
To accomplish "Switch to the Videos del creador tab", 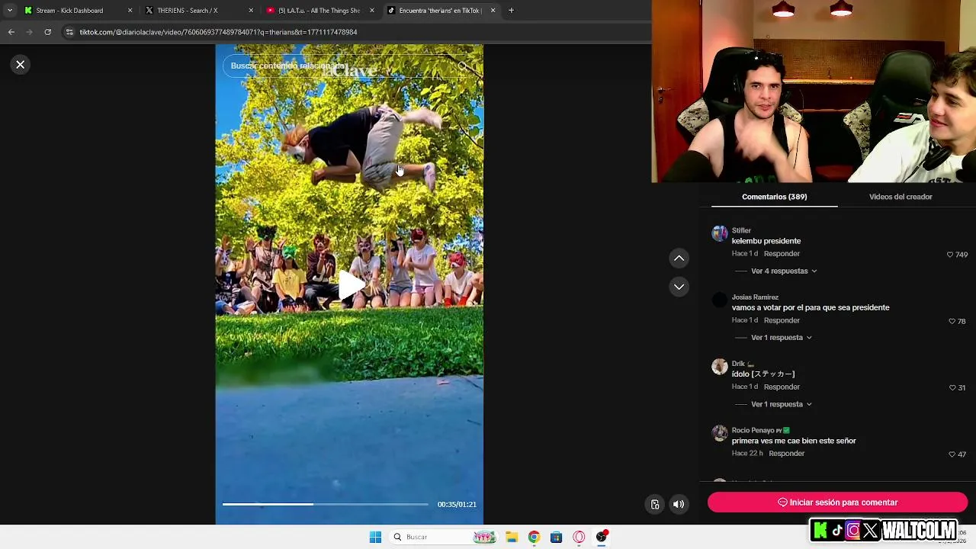I will (901, 197).
